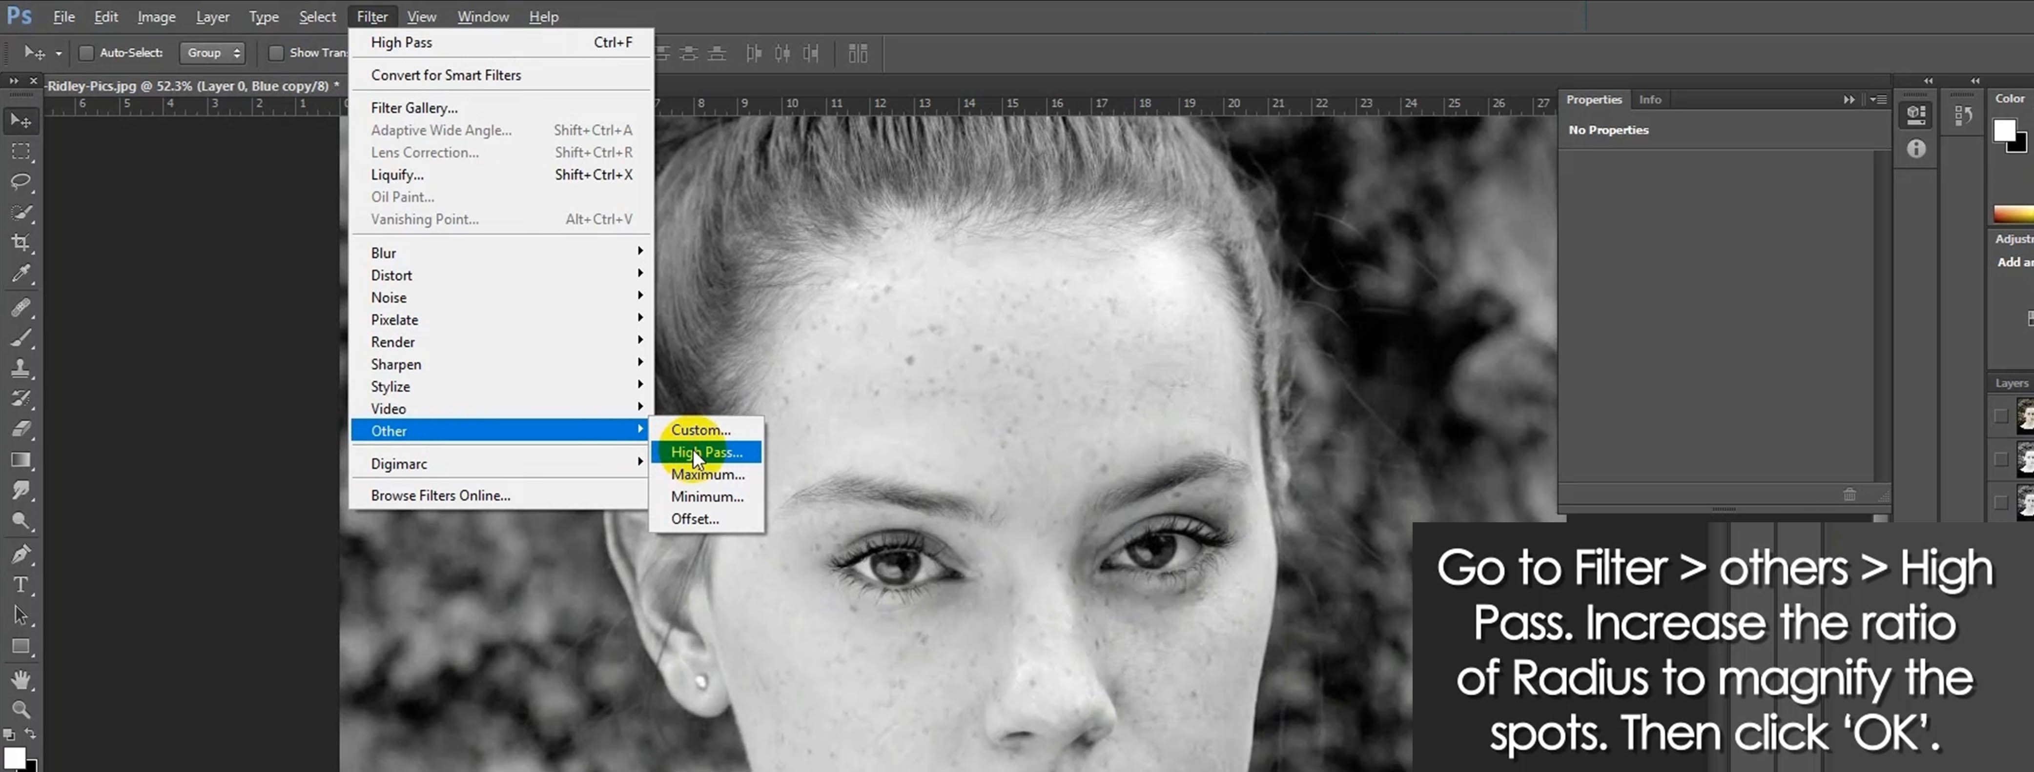The image size is (2034, 772).
Task: Click the distribute left edges icon
Action: click(754, 54)
